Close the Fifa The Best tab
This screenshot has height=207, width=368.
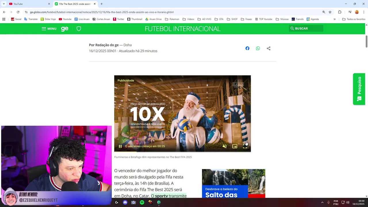pos(95,4)
